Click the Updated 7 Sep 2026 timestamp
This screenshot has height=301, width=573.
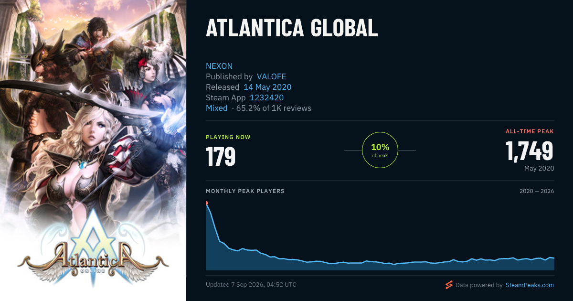(251, 285)
